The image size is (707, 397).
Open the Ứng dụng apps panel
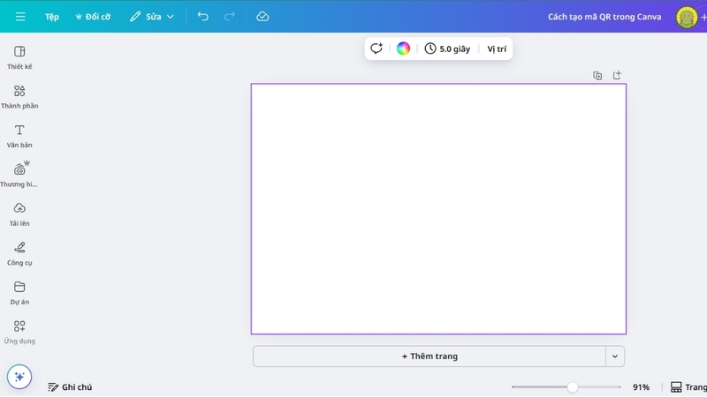[19, 332]
